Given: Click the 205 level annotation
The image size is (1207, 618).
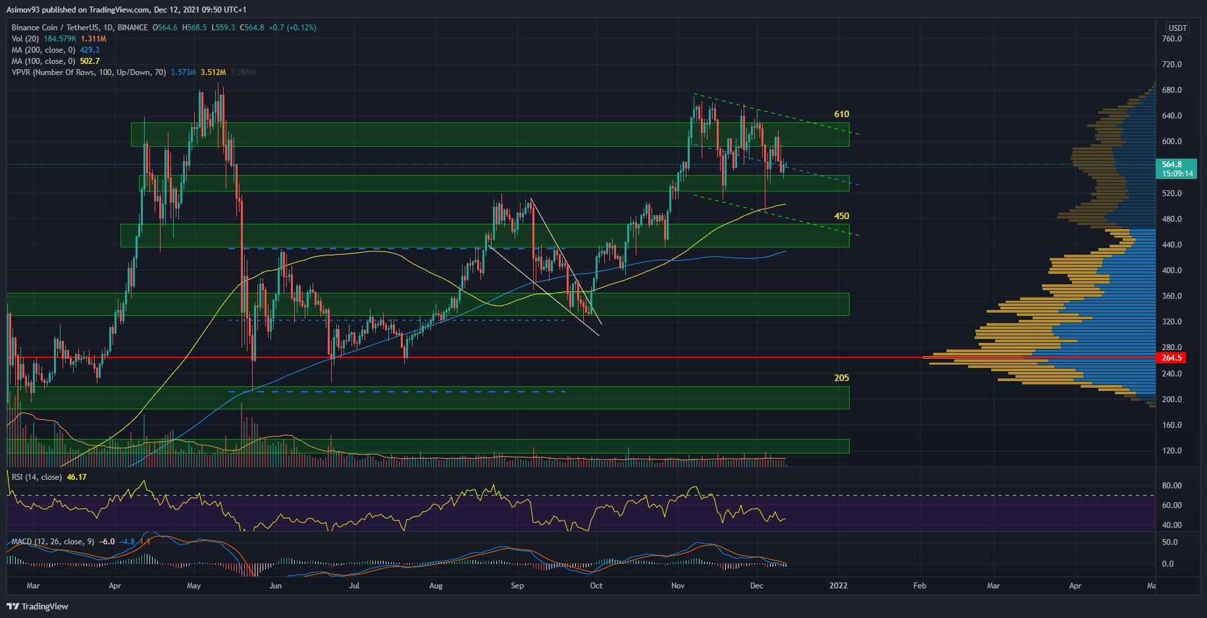Looking at the screenshot, I should coord(841,378).
